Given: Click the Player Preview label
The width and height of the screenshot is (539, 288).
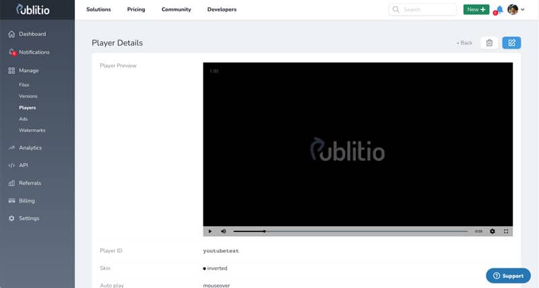Looking at the screenshot, I should [x=118, y=65].
